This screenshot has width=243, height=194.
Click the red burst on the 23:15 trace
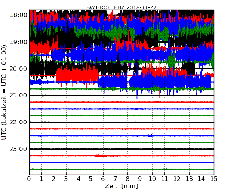[x=101, y=156]
